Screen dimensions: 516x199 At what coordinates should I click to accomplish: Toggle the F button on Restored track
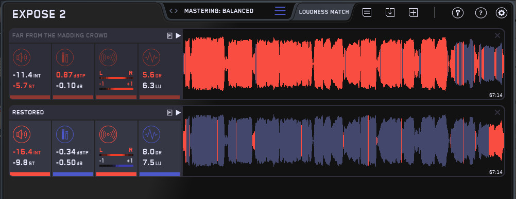click(169, 113)
